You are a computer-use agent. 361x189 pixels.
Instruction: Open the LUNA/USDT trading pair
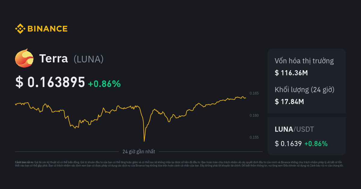point(294,129)
